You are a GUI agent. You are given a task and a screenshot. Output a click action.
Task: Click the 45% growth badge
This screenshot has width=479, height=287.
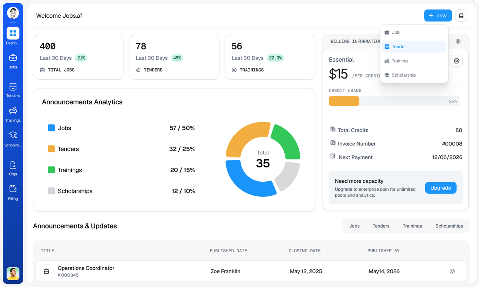click(x=177, y=58)
